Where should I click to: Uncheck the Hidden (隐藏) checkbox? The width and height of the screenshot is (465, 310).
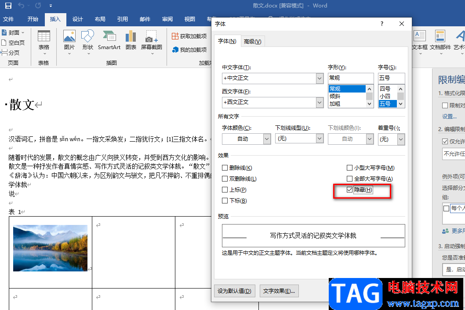[350, 189]
